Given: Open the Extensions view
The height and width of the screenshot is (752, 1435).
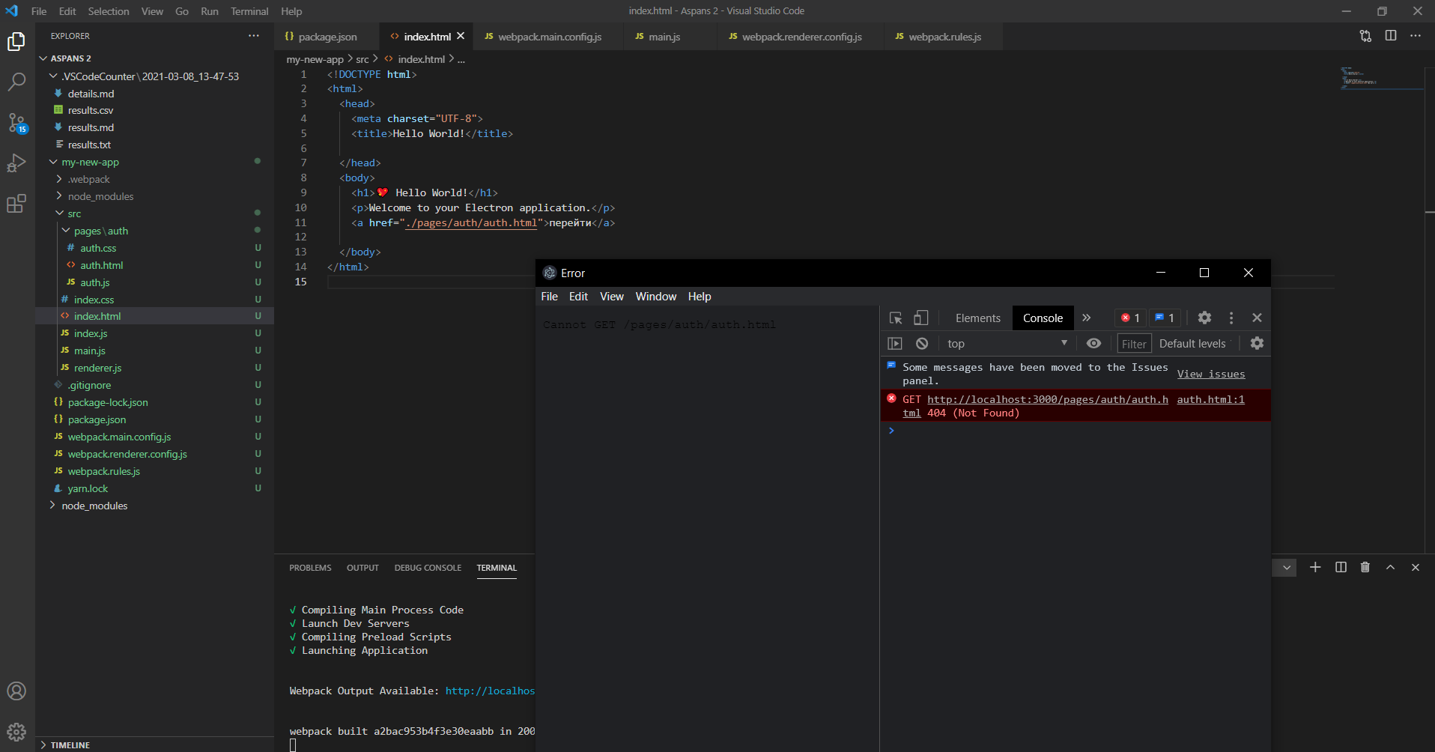Looking at the screenshot, I should click(x=16, y=204).
